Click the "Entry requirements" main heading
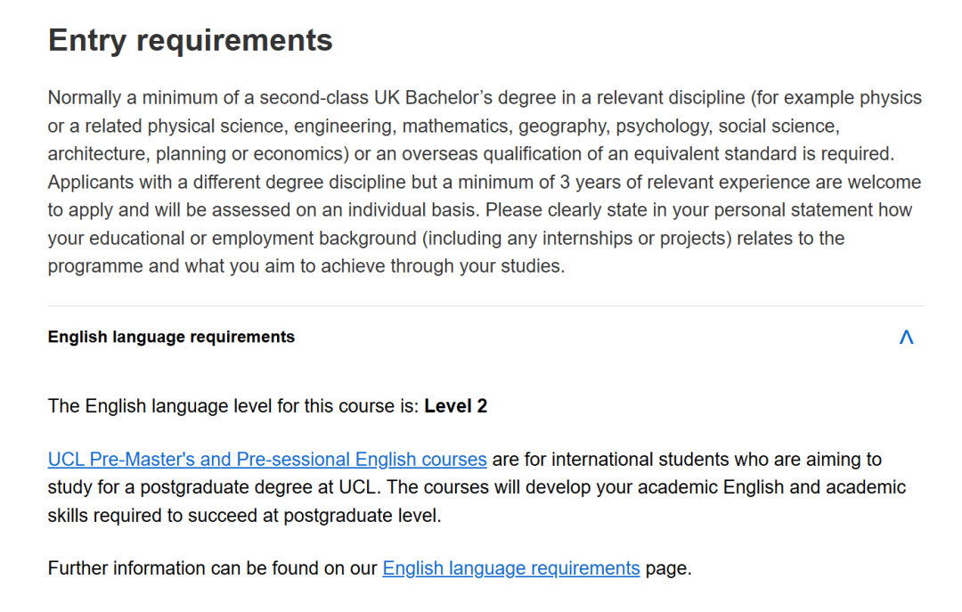This screenshot has height=612, width=962. coord(190,40)
